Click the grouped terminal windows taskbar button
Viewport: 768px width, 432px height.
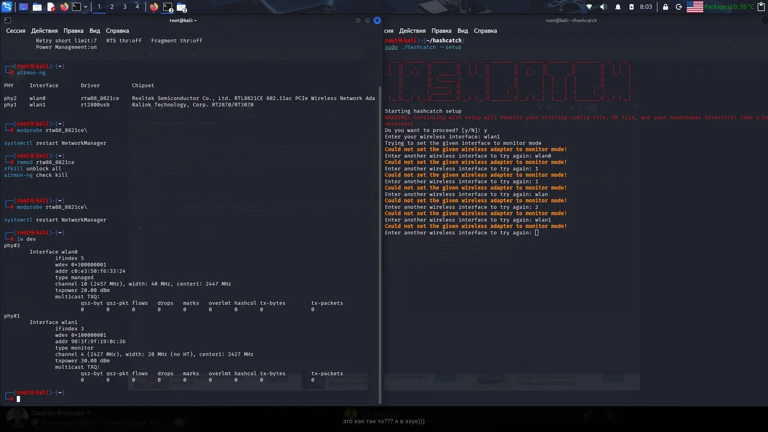169,7
